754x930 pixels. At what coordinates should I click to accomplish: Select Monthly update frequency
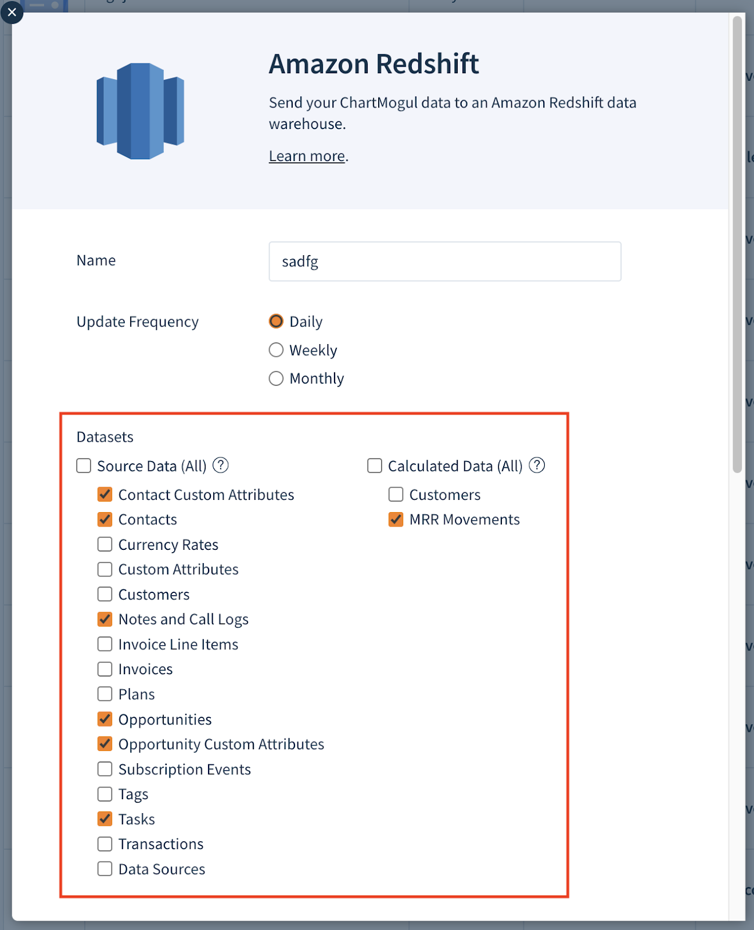(276, 378)
